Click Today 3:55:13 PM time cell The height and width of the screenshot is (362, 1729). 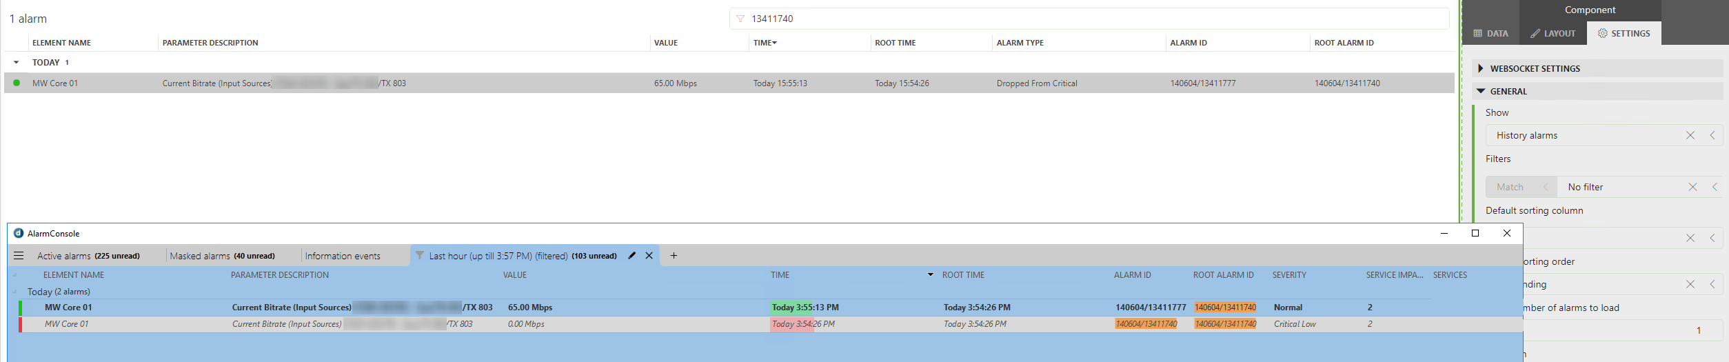(805, 308)
